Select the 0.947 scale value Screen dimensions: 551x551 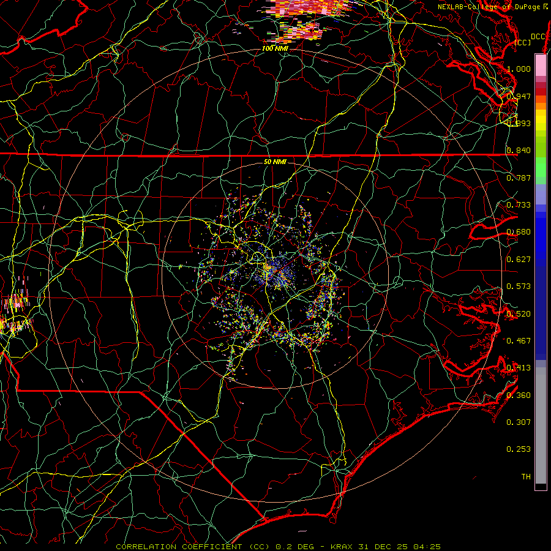pyautogui.click(x=519, y=96)
